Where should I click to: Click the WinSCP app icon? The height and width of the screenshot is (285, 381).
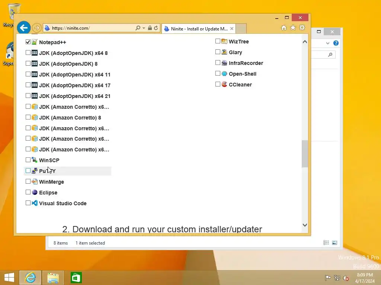point(35,160)
